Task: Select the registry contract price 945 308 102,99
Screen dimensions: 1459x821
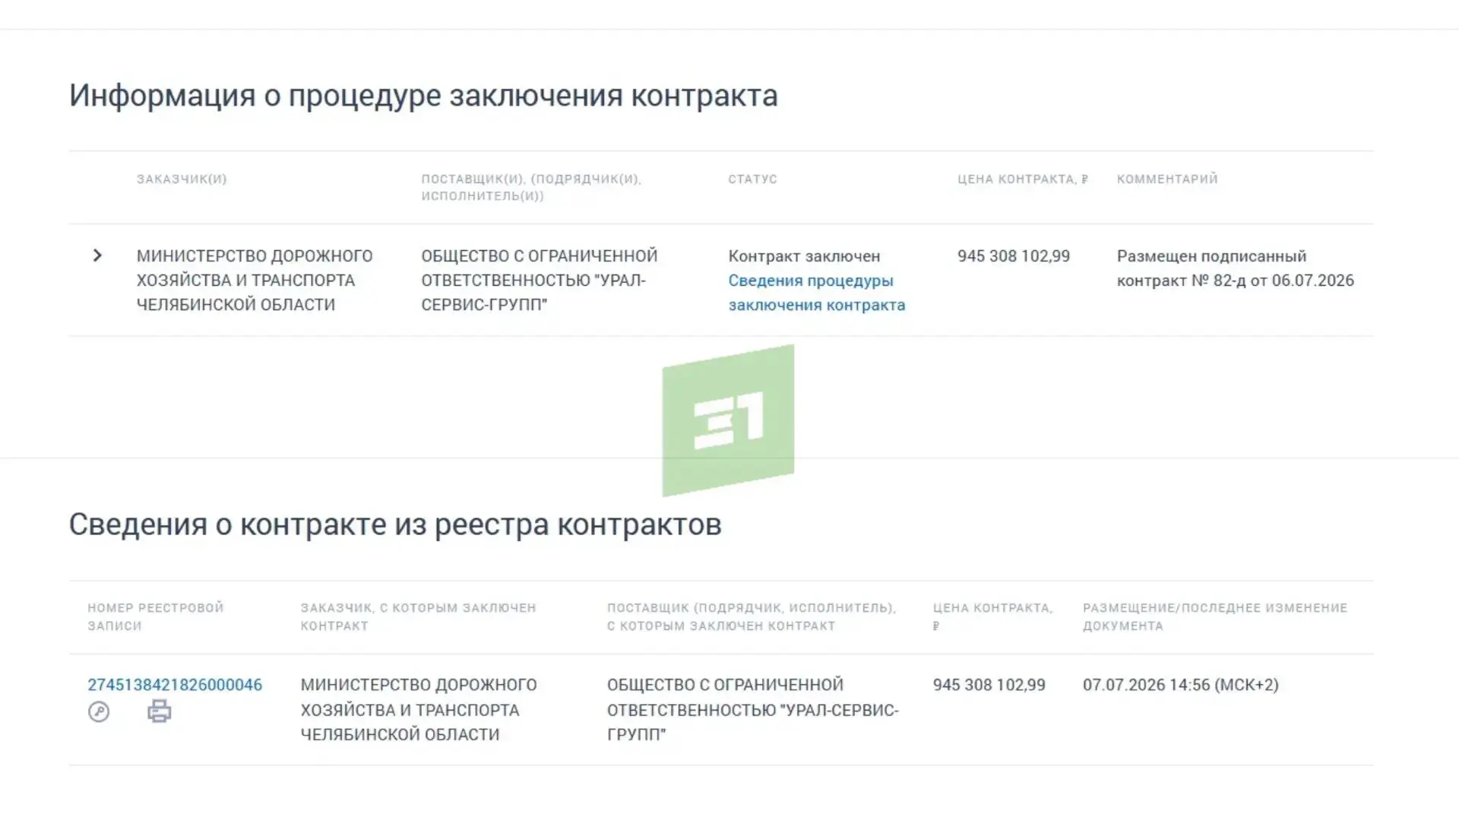Action: pos(989,685)
